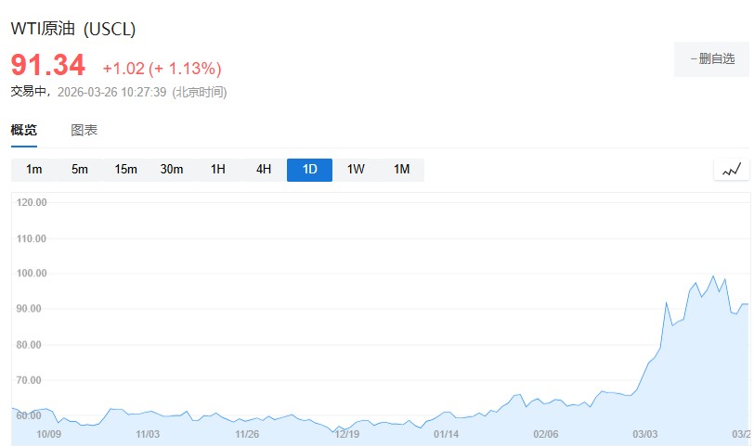The height and width of the screenshot is (447, 754).
Task: Select the 1M monthly timeframe
Action: click(401, 170)
